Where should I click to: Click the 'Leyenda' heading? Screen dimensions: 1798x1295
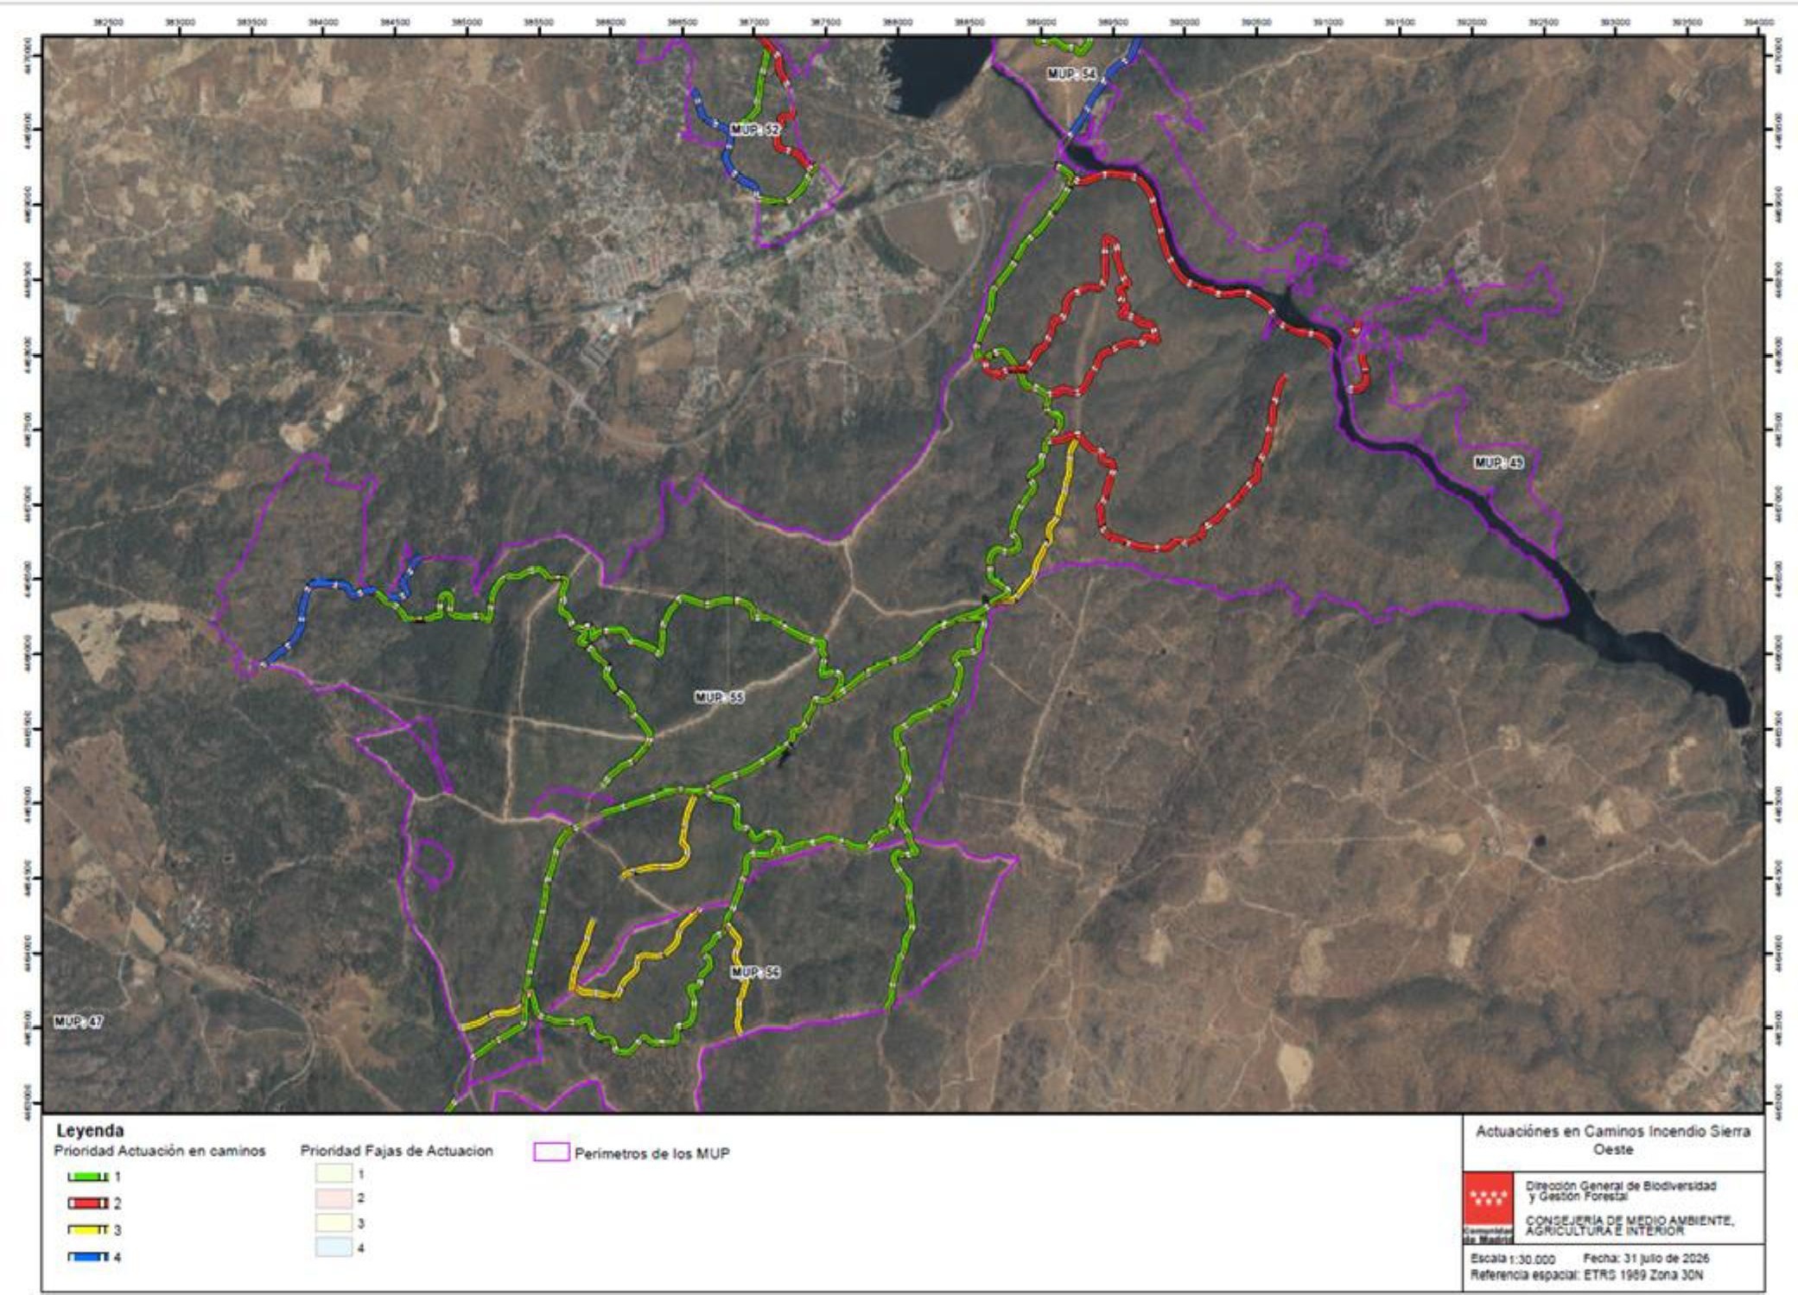click(90, 1131)
